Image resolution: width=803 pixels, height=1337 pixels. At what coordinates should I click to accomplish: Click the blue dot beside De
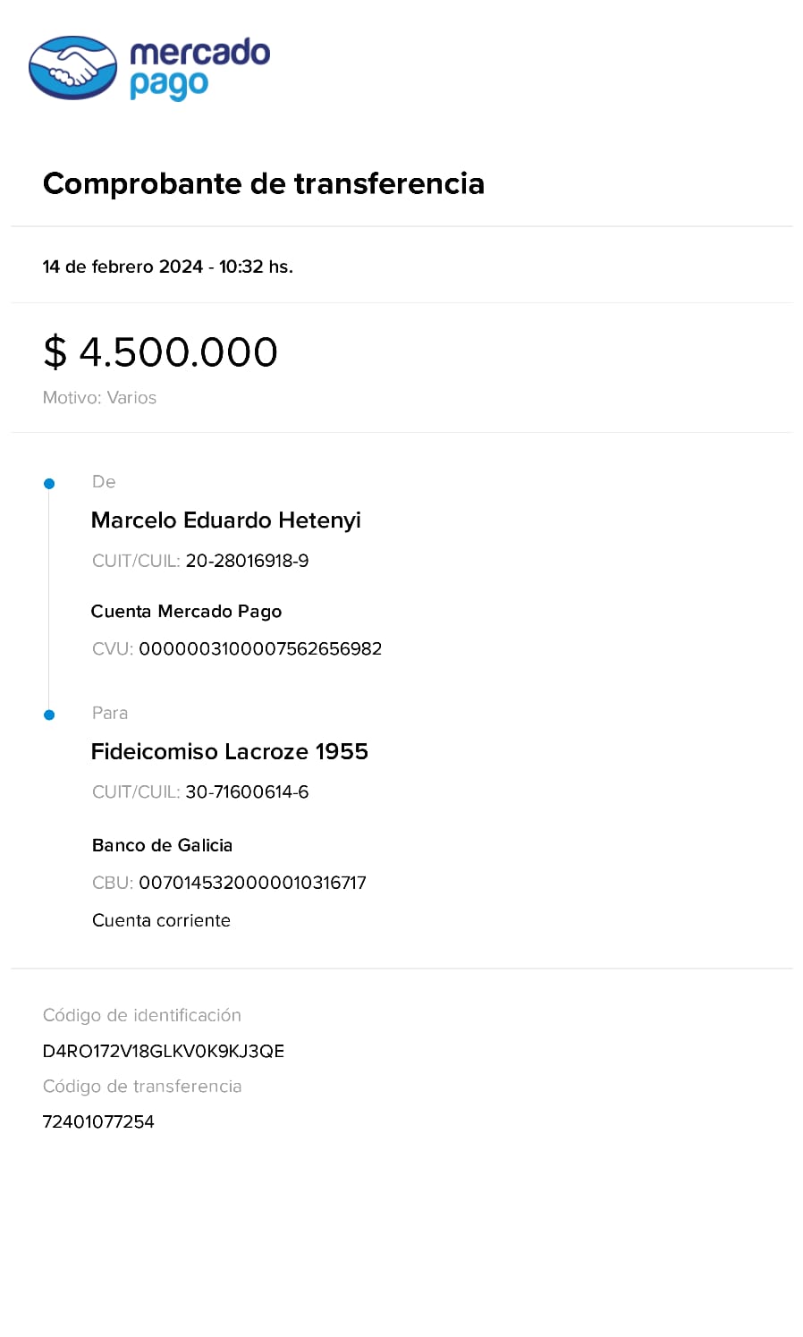point(49,484)
